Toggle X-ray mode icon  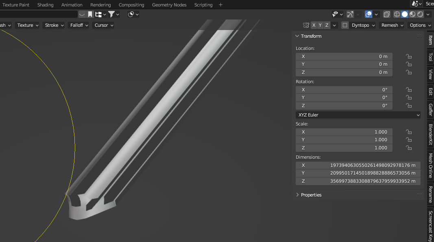point(387,14)
